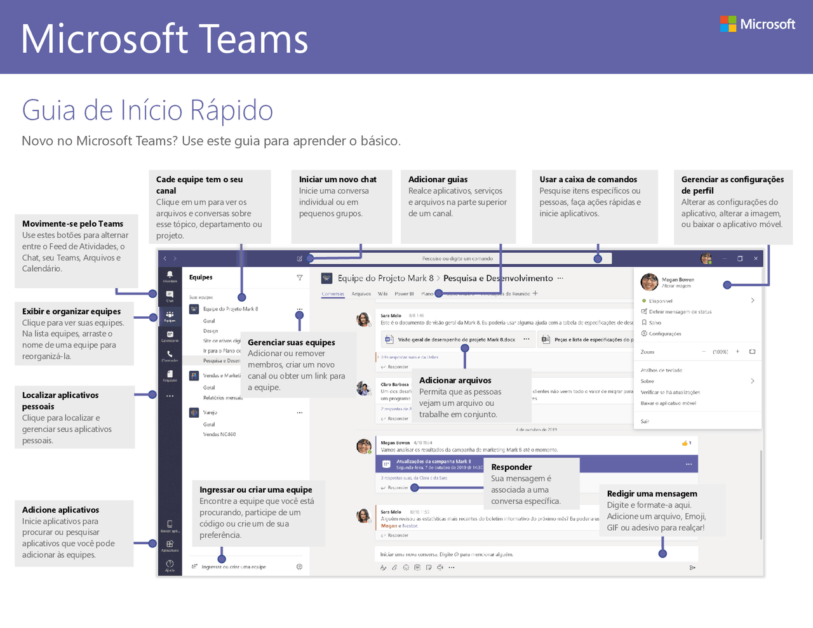The width and height of the screenshot is (813, 628).
Task: Open the Wiki tab
Action: [382, 293]
